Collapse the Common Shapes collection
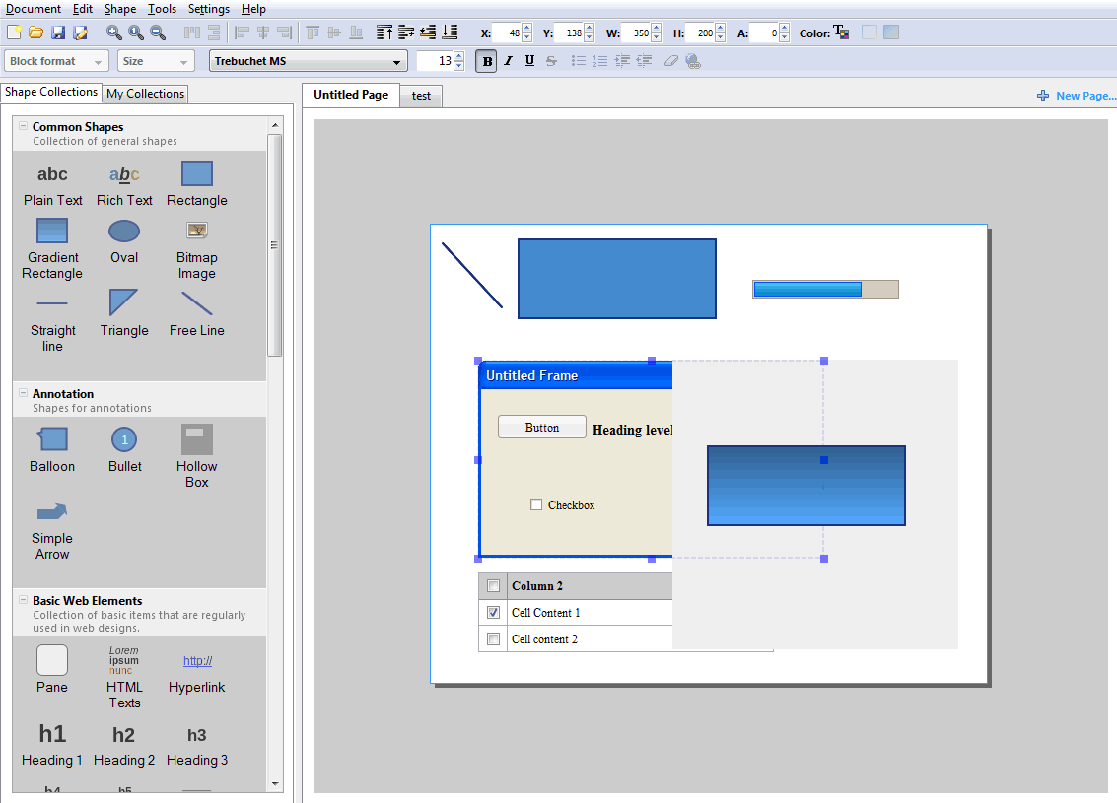Viewport: 1117px width, 803px height. click(23, 126)
